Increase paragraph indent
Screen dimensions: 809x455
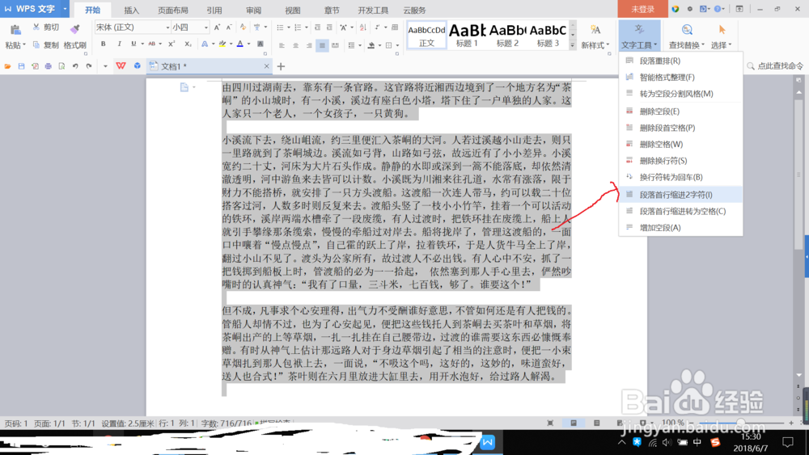(x=329, y=27)
